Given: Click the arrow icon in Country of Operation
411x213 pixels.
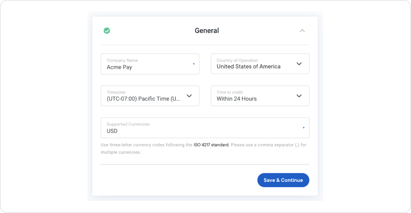Looking at the screenshot, I should point(299,64).
